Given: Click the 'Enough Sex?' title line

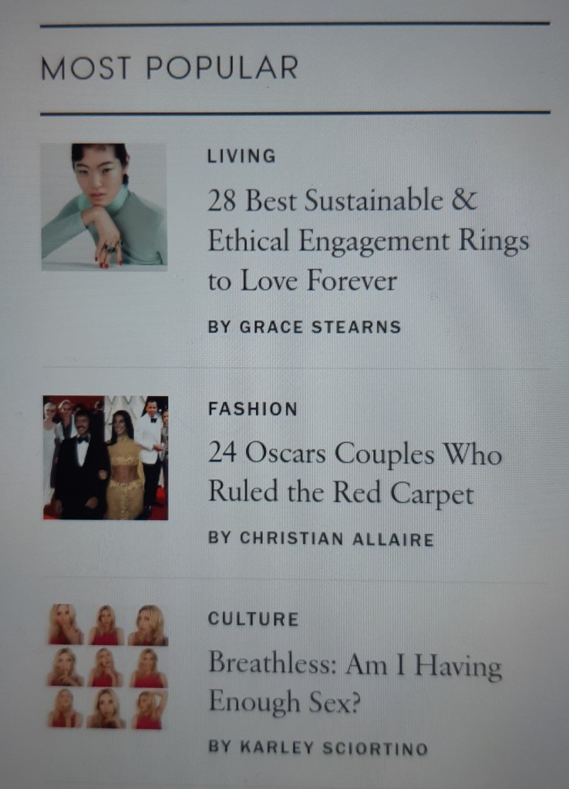Looking at the screenshot, I should pyautogui.click(x=284, y=701).
